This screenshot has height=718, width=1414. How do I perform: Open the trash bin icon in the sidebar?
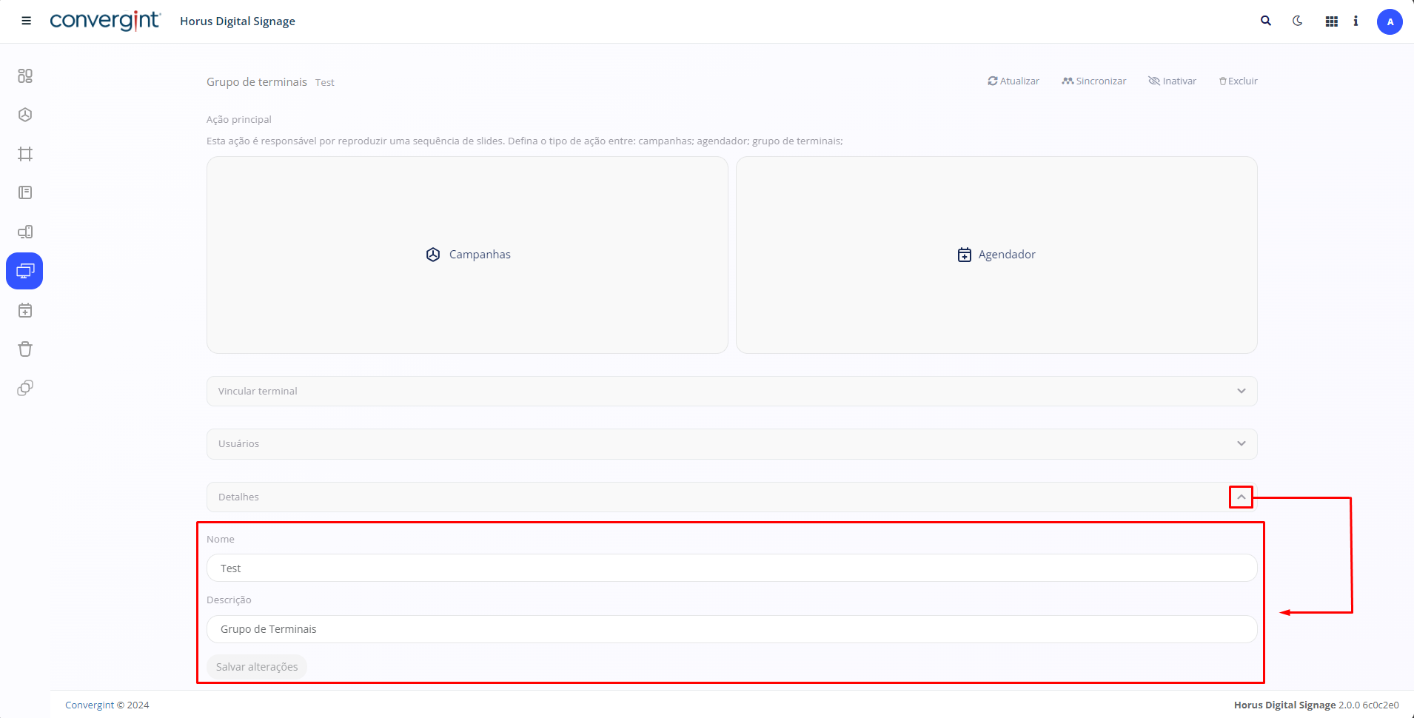click(25, 349)
